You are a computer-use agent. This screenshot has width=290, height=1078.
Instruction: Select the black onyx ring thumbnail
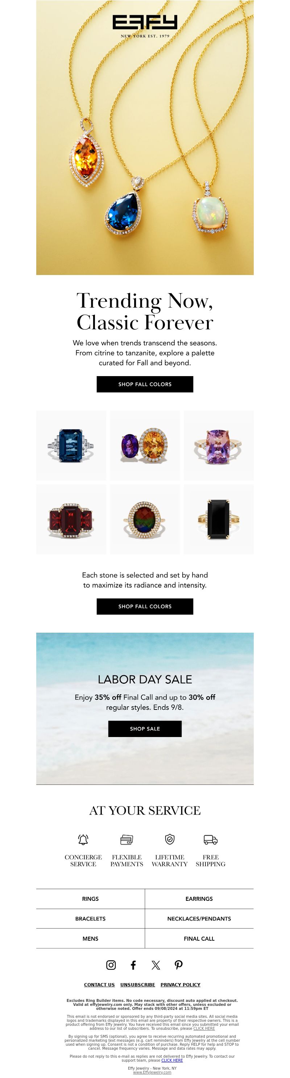pyautogui.click(x=219, y=519)
